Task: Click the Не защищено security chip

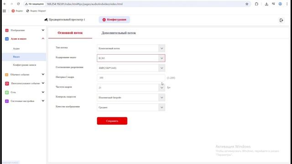Action: coord(35,4)
